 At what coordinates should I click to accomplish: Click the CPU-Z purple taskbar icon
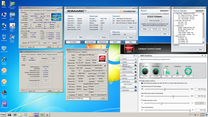[36, 115]
